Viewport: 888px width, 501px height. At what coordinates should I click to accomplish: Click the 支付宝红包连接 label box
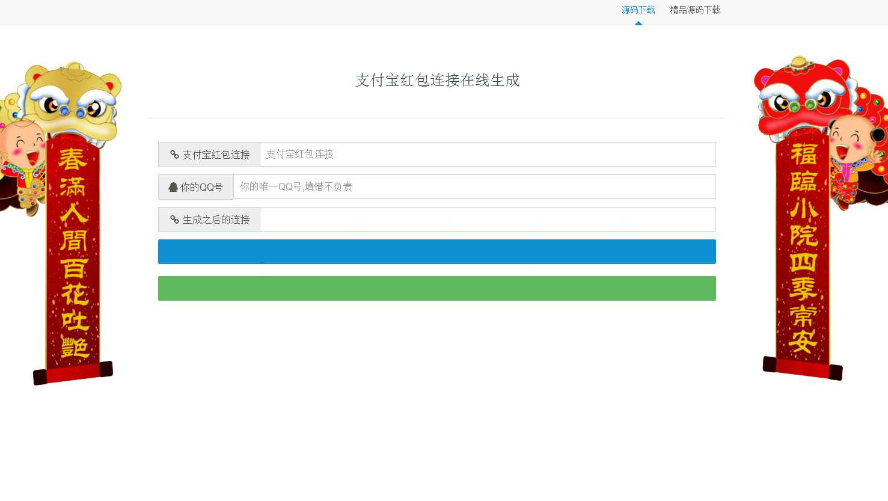[x=209, y=155]
